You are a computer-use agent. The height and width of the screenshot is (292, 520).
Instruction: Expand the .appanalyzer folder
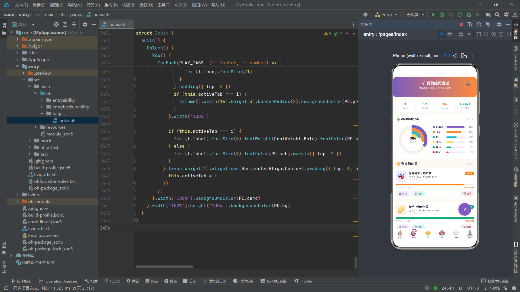click(17, 39)
